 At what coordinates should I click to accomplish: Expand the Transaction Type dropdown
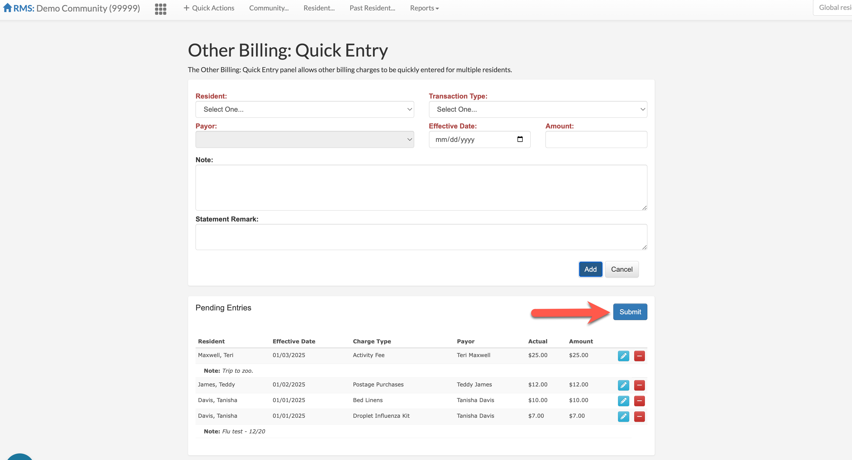538,110
